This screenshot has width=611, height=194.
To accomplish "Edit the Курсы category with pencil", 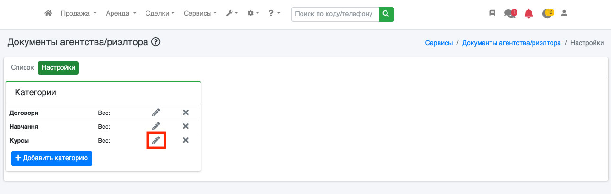I will [x=156, y=140].
